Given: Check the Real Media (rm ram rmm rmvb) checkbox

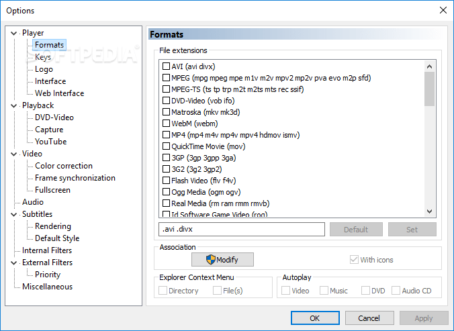Looking at the screenshot, I should coord(166,203).
